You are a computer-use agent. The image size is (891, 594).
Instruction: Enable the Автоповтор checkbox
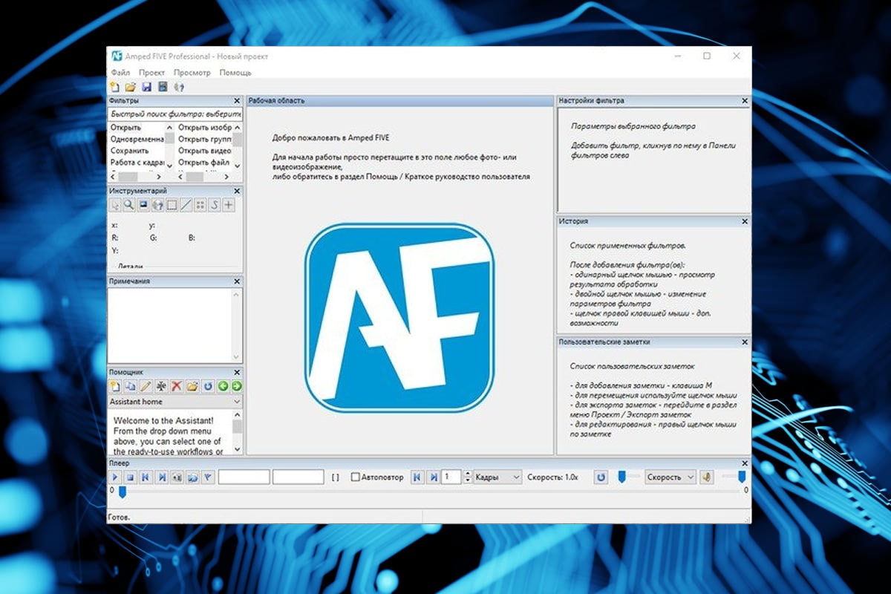(x=356, y=477)
